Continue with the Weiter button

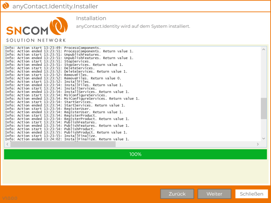[x=214, y=194]
